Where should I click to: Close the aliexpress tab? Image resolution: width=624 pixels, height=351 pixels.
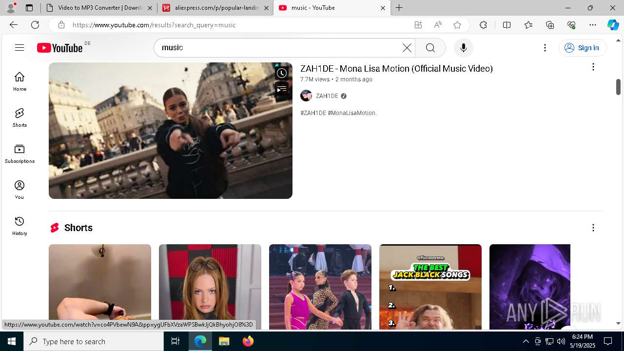click(x=266, y=8)
